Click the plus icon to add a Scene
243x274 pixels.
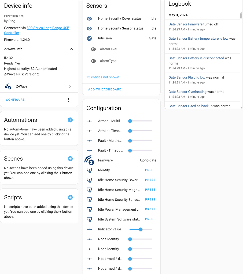(x=70, y=159)
